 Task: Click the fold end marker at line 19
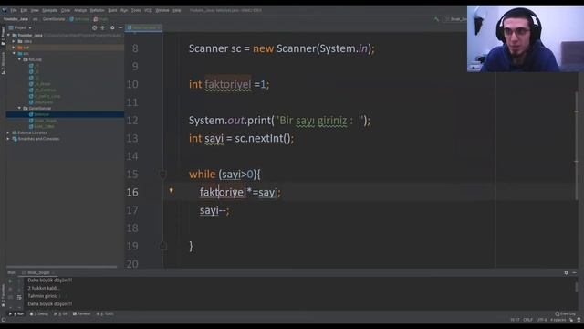tap(162, 246)
